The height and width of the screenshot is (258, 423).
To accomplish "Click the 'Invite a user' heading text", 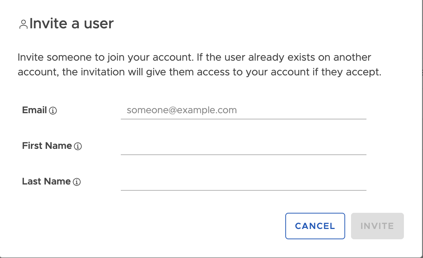I will (72, 24).
